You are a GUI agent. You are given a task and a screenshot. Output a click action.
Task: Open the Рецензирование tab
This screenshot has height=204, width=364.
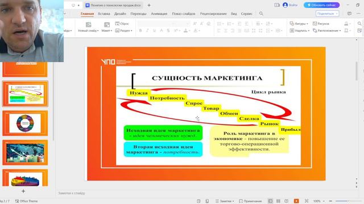(x=213, y=14)
